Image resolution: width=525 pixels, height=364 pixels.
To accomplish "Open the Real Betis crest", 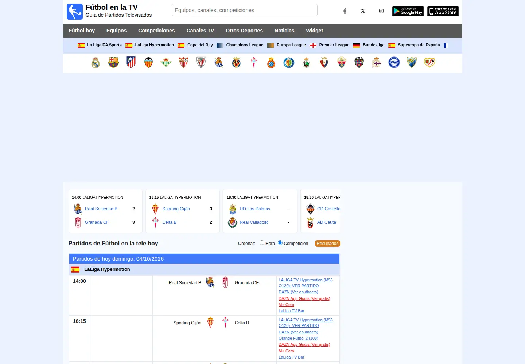I will click(166, 63).
